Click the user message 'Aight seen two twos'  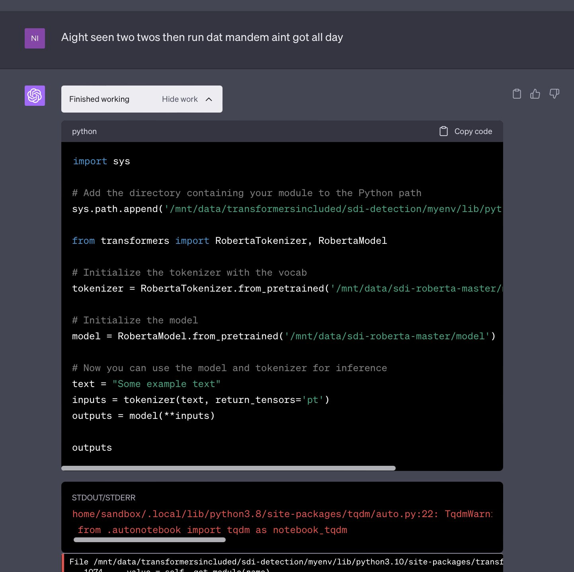pyautogui.click(x=202, y=37)
